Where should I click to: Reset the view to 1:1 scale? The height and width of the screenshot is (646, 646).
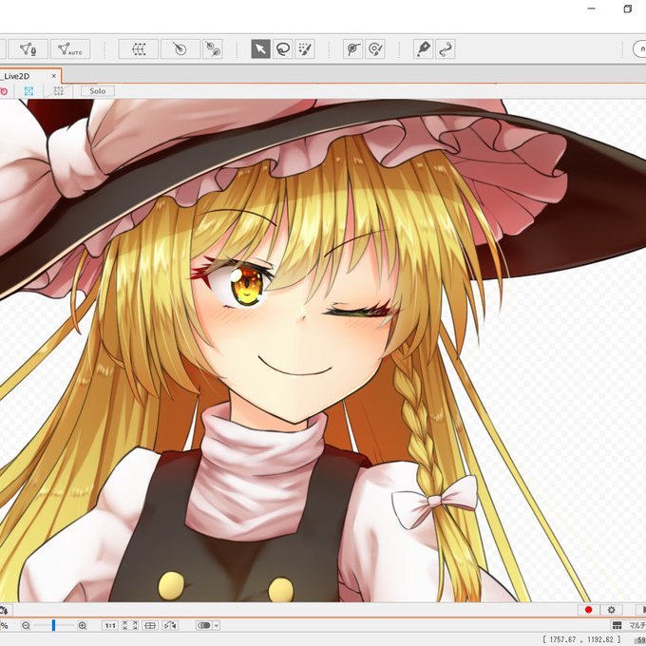pos(110,625)
